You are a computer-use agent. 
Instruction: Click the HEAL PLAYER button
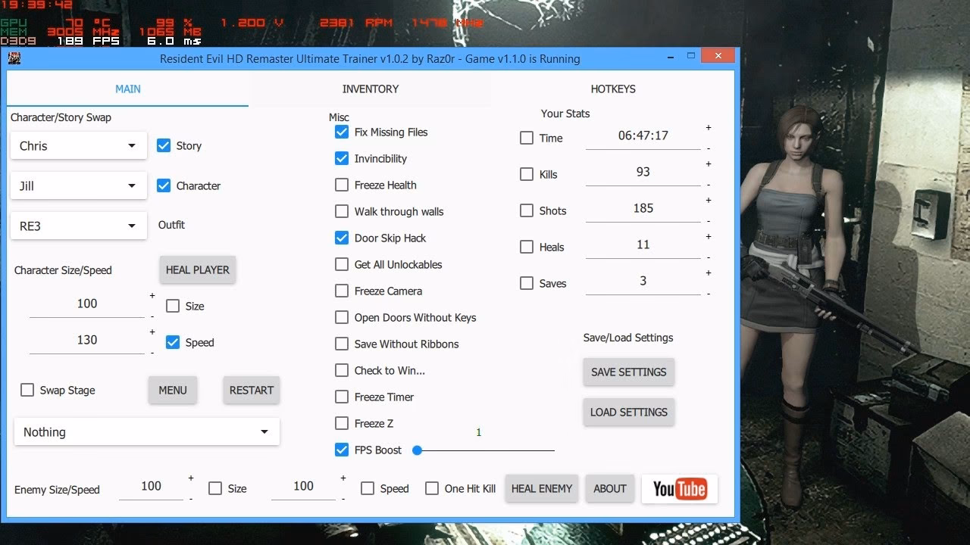click(198, 269)
